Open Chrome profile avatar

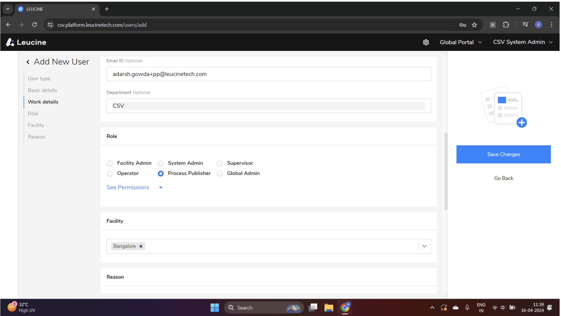coord(538,25)
